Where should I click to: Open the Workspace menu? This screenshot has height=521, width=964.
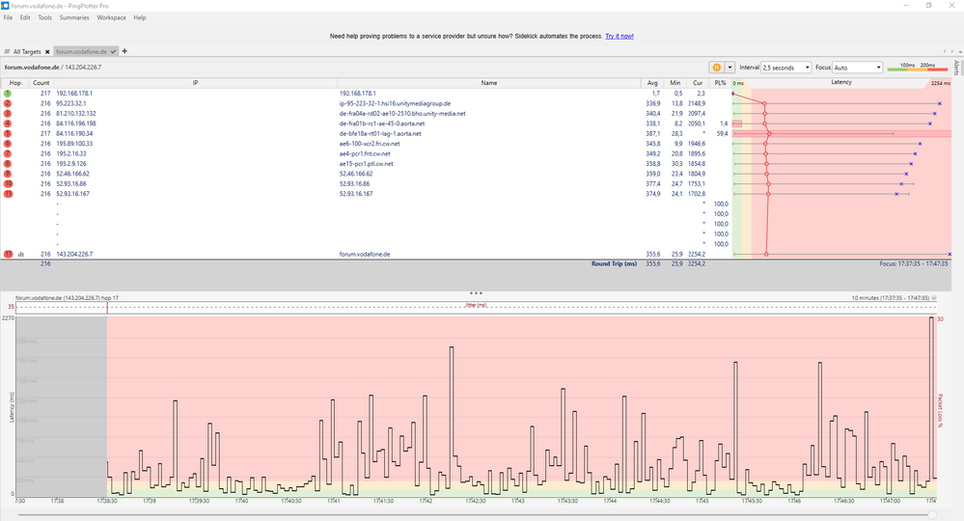coord(110,17)
